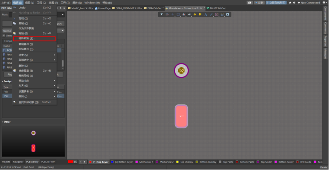Choose the place string text tool icon
Viewport: 329px width, 170px height.
206,14
